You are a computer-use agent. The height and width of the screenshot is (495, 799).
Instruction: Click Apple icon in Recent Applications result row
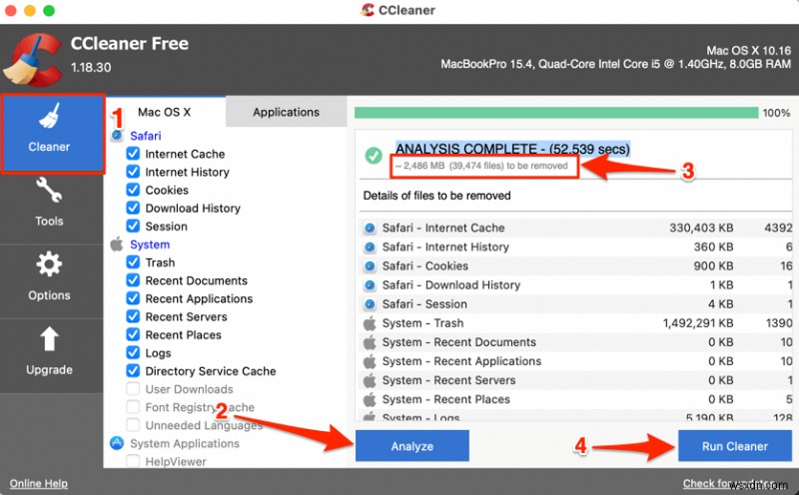point(370,361)
